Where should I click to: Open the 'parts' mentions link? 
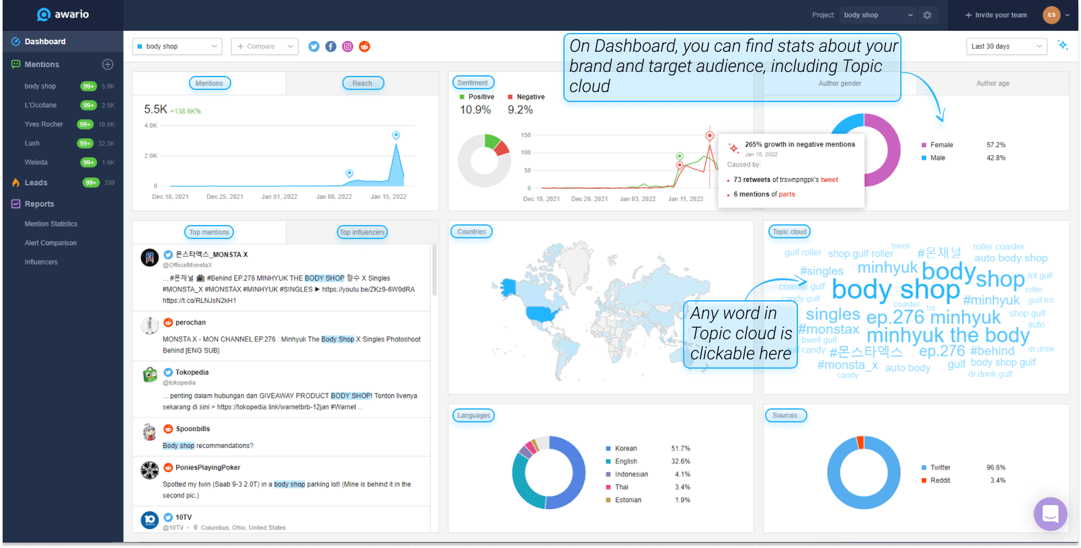click(787, 195)
